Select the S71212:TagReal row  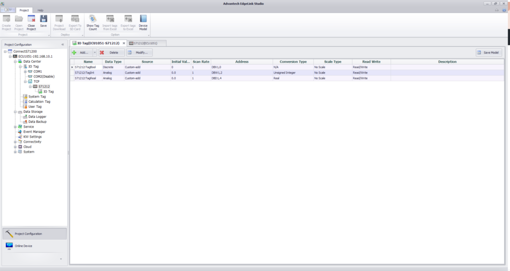pos(287,78)
